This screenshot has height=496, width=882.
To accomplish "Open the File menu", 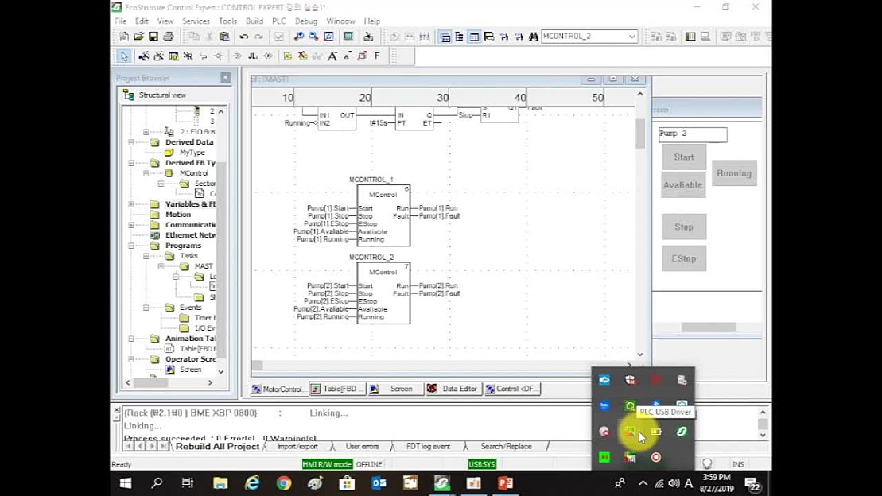I will [x=120, y=21].
